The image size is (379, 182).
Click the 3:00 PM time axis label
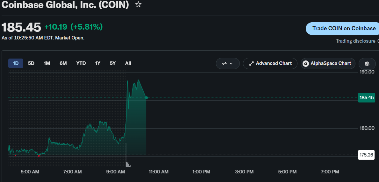click(x=244, y=172)
